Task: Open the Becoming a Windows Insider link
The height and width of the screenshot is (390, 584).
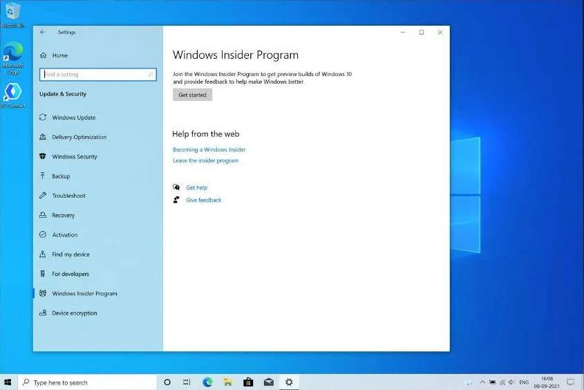Action: tap(209, 150)
